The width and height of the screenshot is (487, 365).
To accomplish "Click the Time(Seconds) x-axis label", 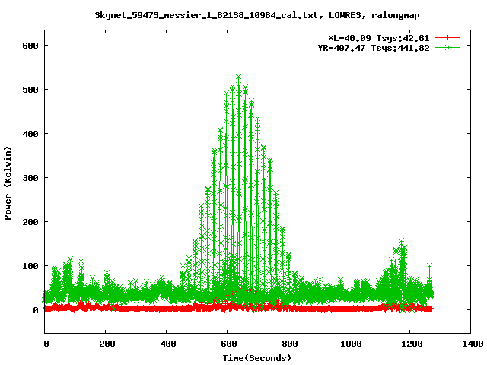I will [257, 358].
